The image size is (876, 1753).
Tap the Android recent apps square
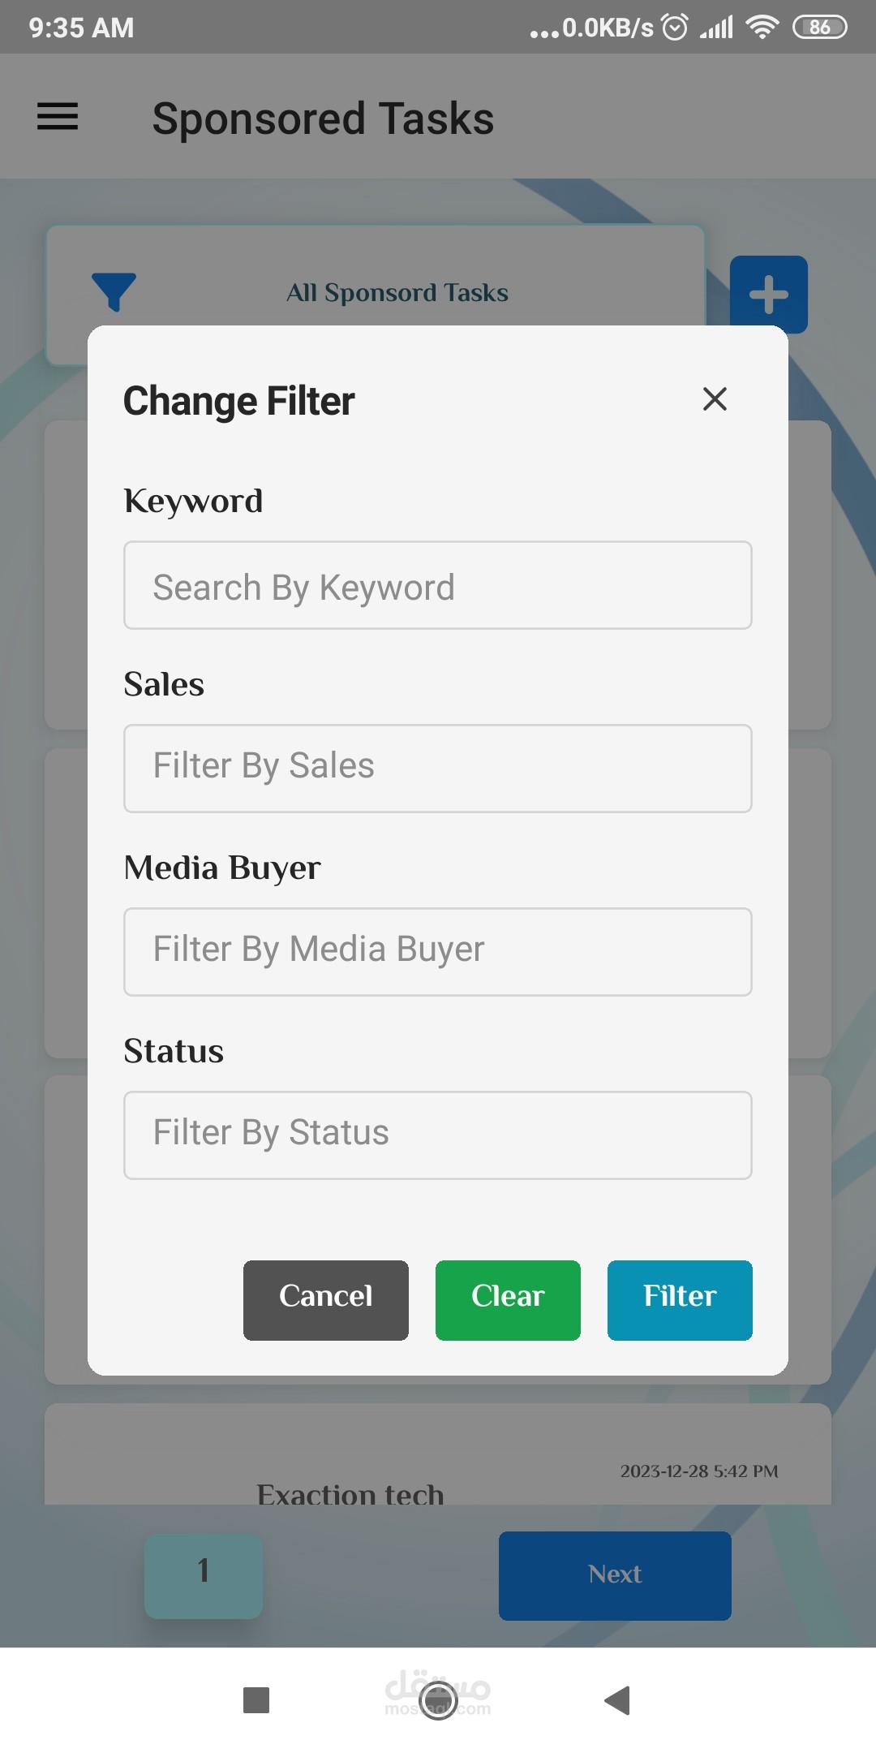coord(256,1699)
